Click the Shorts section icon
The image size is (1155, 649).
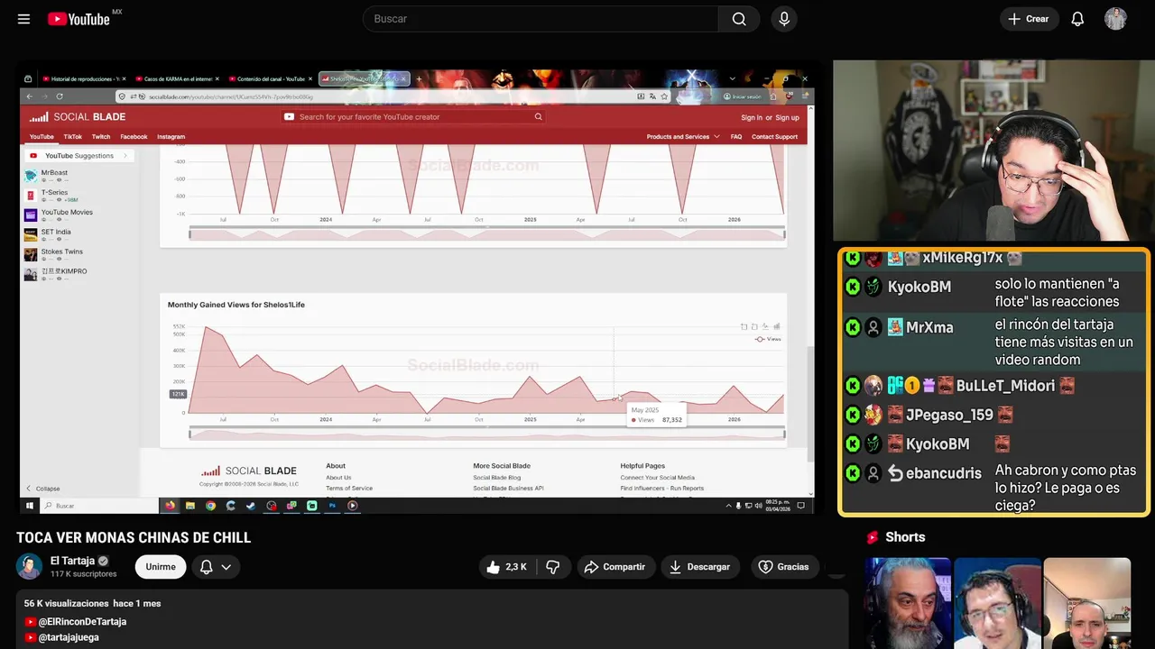(x=873, y=537)
